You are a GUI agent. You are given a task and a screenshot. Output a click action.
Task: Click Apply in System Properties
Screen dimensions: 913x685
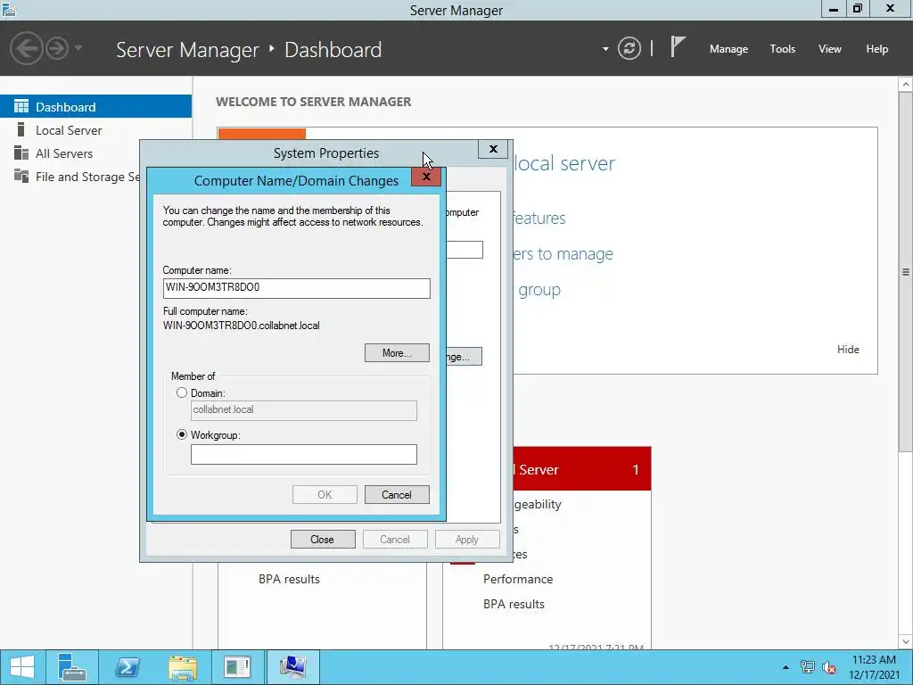pos(467,540)
